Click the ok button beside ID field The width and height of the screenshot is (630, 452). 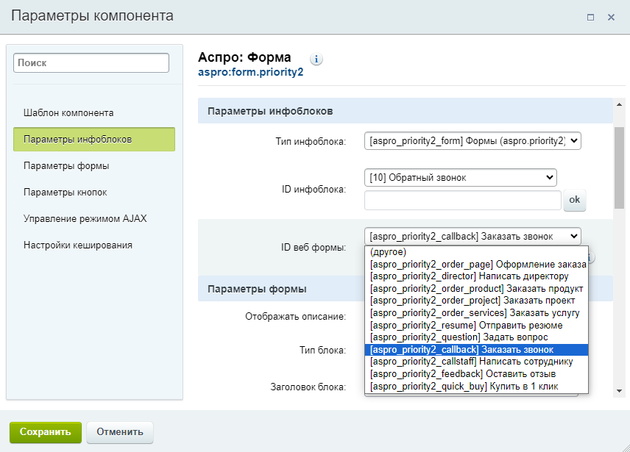coord(575,200)
